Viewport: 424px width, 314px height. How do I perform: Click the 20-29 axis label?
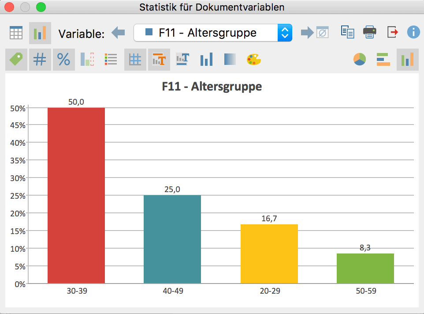tap(270, 291)
